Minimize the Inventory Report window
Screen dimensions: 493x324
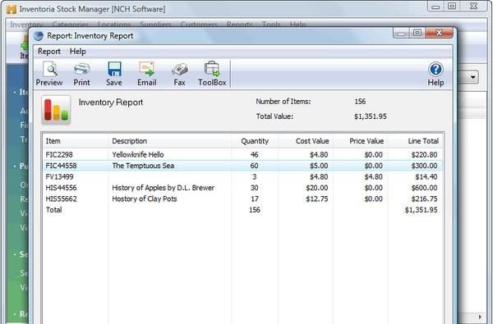point(402,33)
